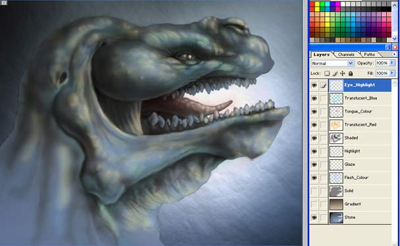
Task: Toggle link box for Gradient layer
Action: click(324, 204)
